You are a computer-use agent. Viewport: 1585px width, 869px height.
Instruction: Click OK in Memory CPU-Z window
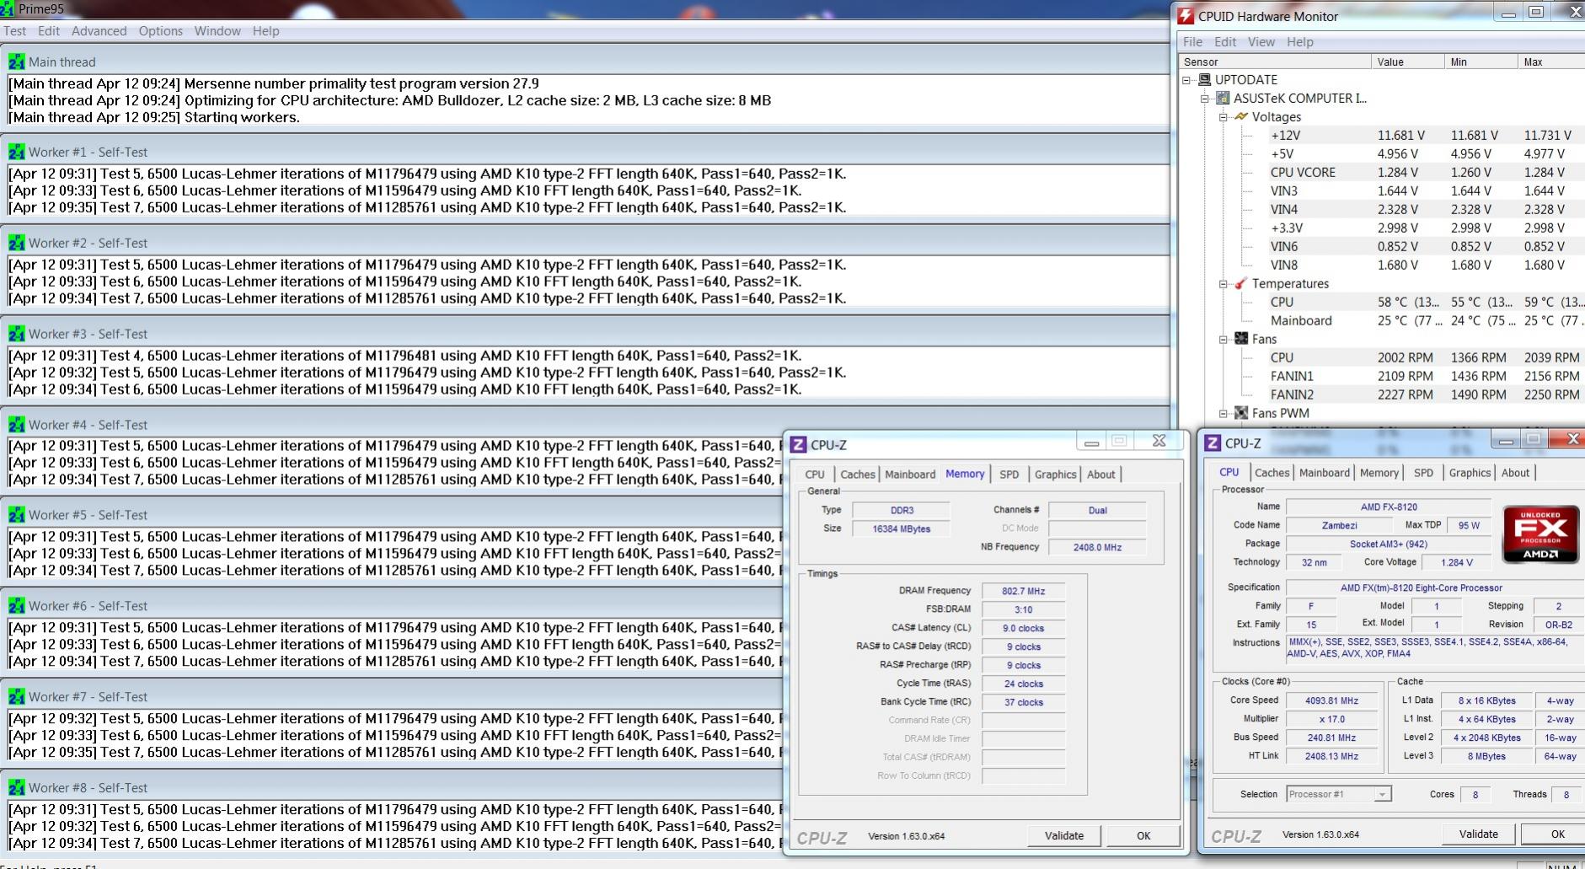[x=1143, y=835]
